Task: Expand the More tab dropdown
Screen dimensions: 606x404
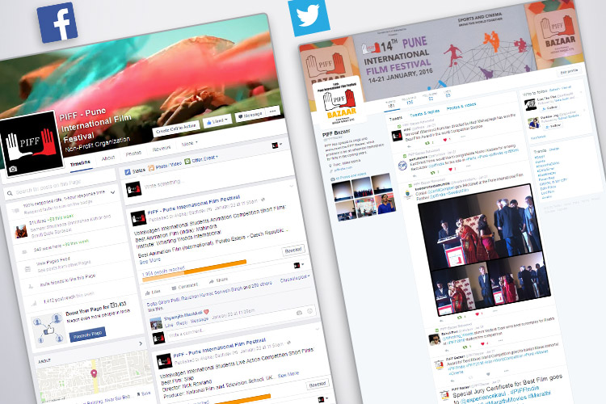Action: [189, 143]
